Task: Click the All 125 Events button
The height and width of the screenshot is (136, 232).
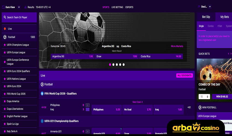Action: click(x=185, y=76)
